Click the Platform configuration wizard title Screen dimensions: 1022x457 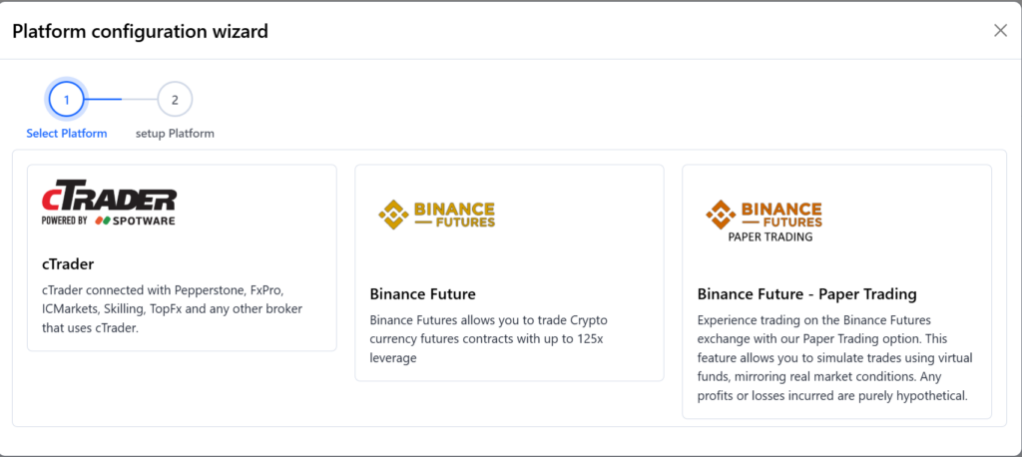(140, 31)
